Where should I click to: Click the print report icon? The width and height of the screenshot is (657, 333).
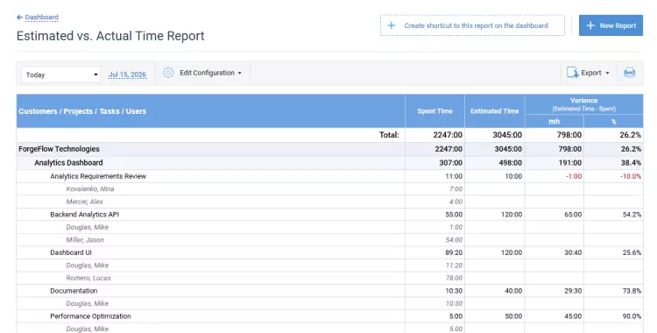tap(629, 73)
